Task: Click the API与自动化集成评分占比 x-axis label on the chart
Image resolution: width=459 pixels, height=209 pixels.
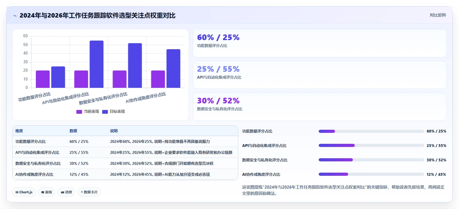Action: click(66, 98)
